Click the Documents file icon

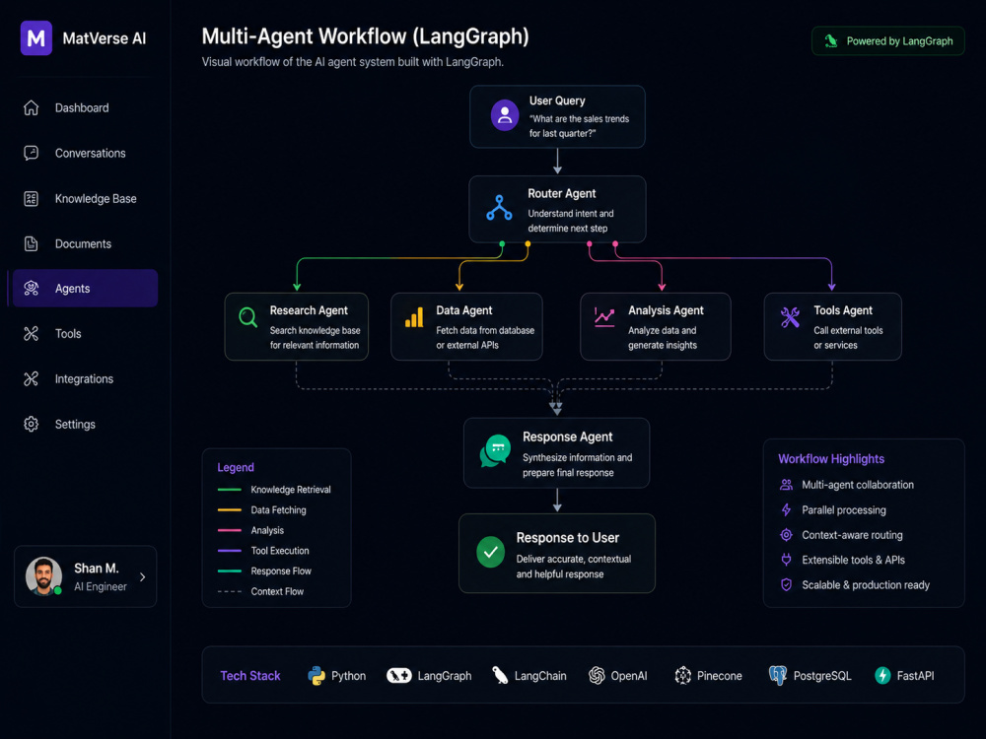tap(31, 243)
